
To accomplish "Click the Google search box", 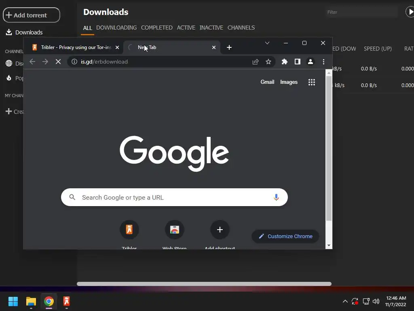I will pyautogui.click(x=174, y=197).
